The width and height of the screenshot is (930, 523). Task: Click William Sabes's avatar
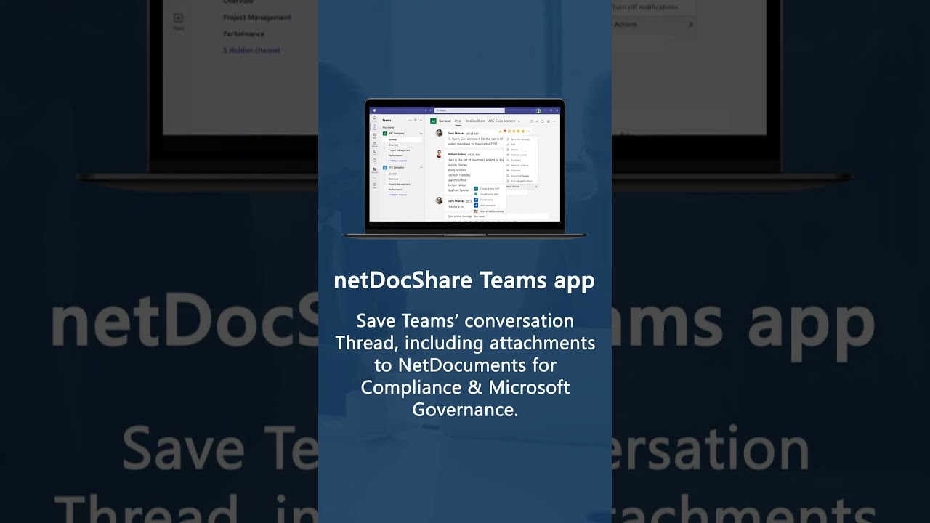pos(439,154)
